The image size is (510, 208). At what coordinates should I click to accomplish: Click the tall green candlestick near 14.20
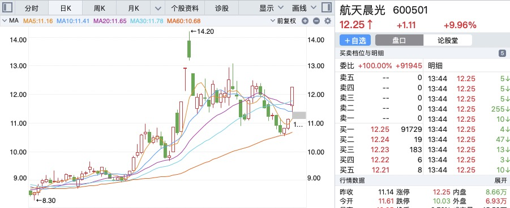click(x=189, y=48)
